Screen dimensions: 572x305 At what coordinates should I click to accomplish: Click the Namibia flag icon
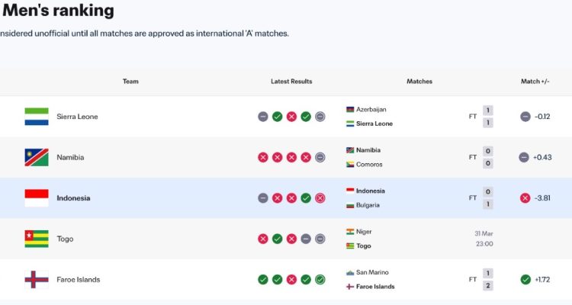point(37,157)
